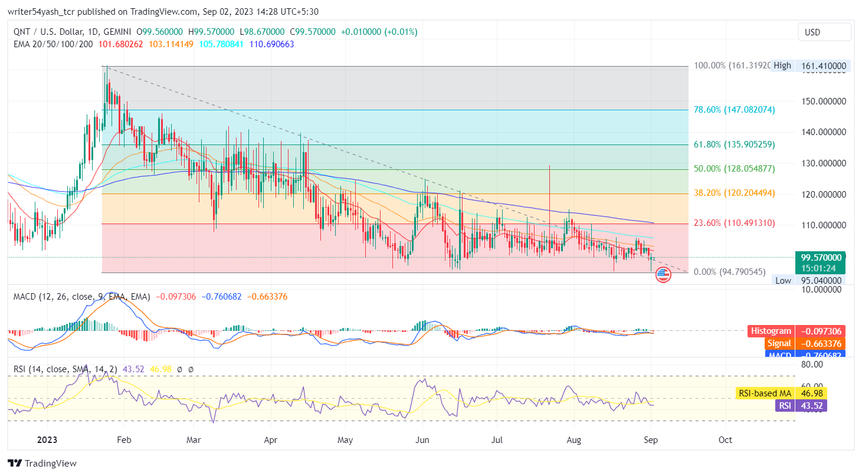
Task: Click the EMA 20/50/100/200 indicator label
Action: [x=53, y=44]
